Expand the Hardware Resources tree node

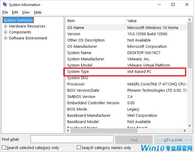[5, 26]
